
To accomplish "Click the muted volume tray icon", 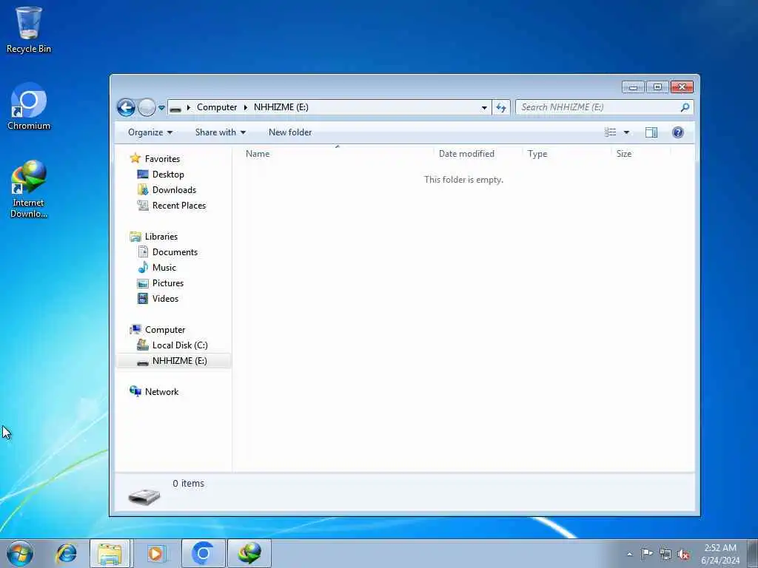I will coord(683,555).
